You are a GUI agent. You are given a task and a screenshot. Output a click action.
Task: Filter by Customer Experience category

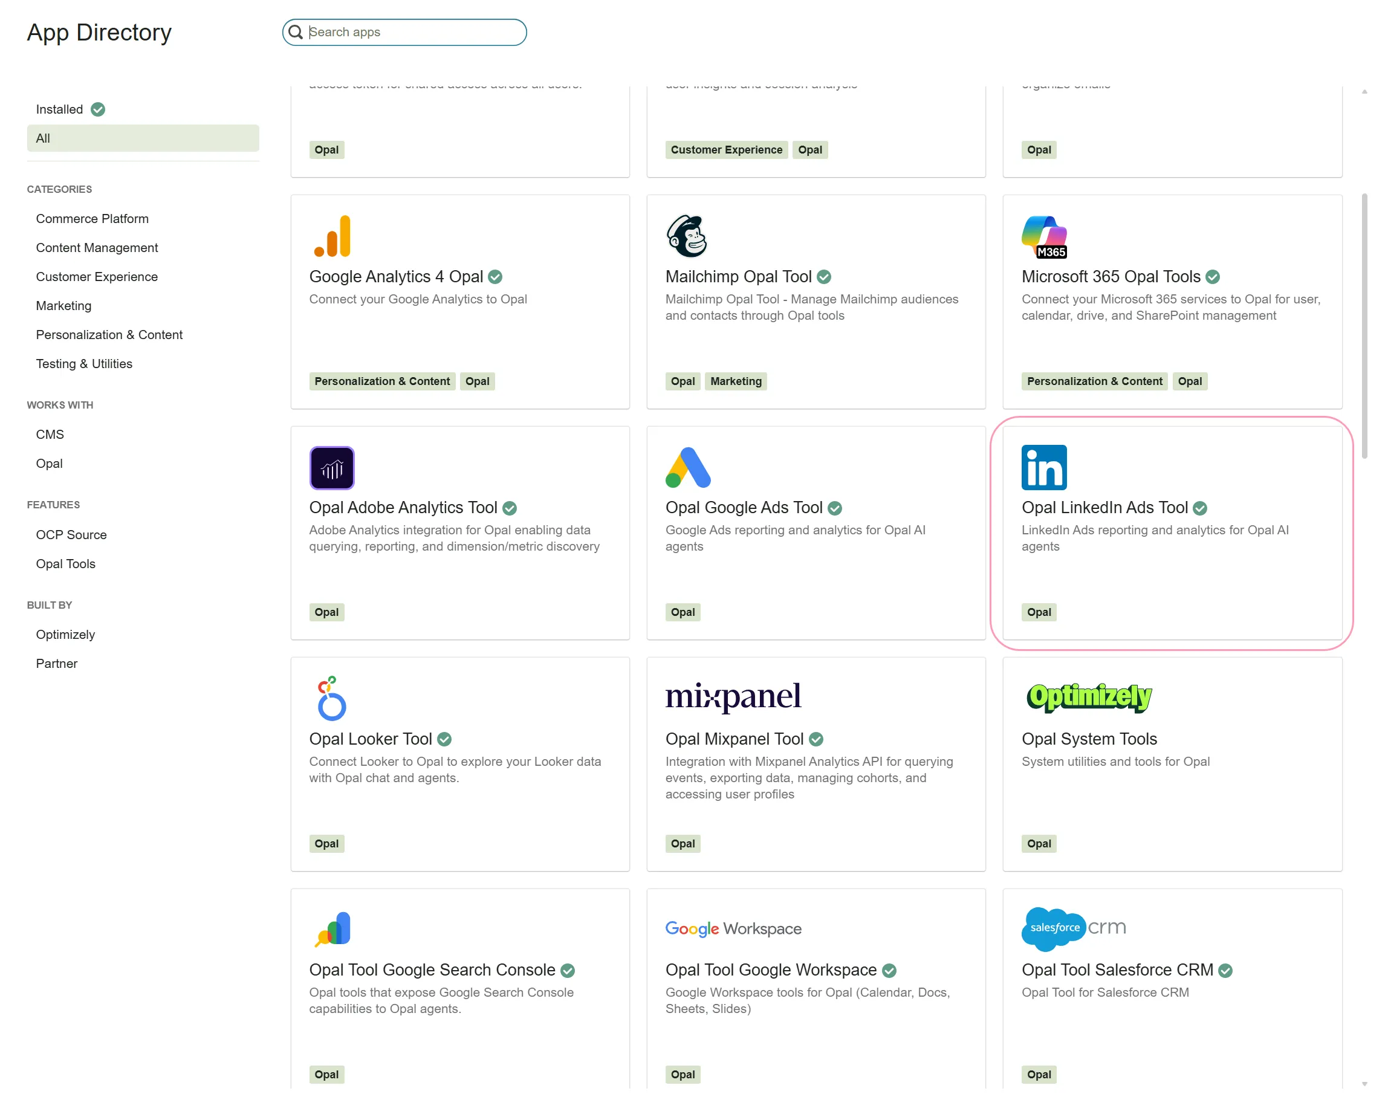[97, 277]
